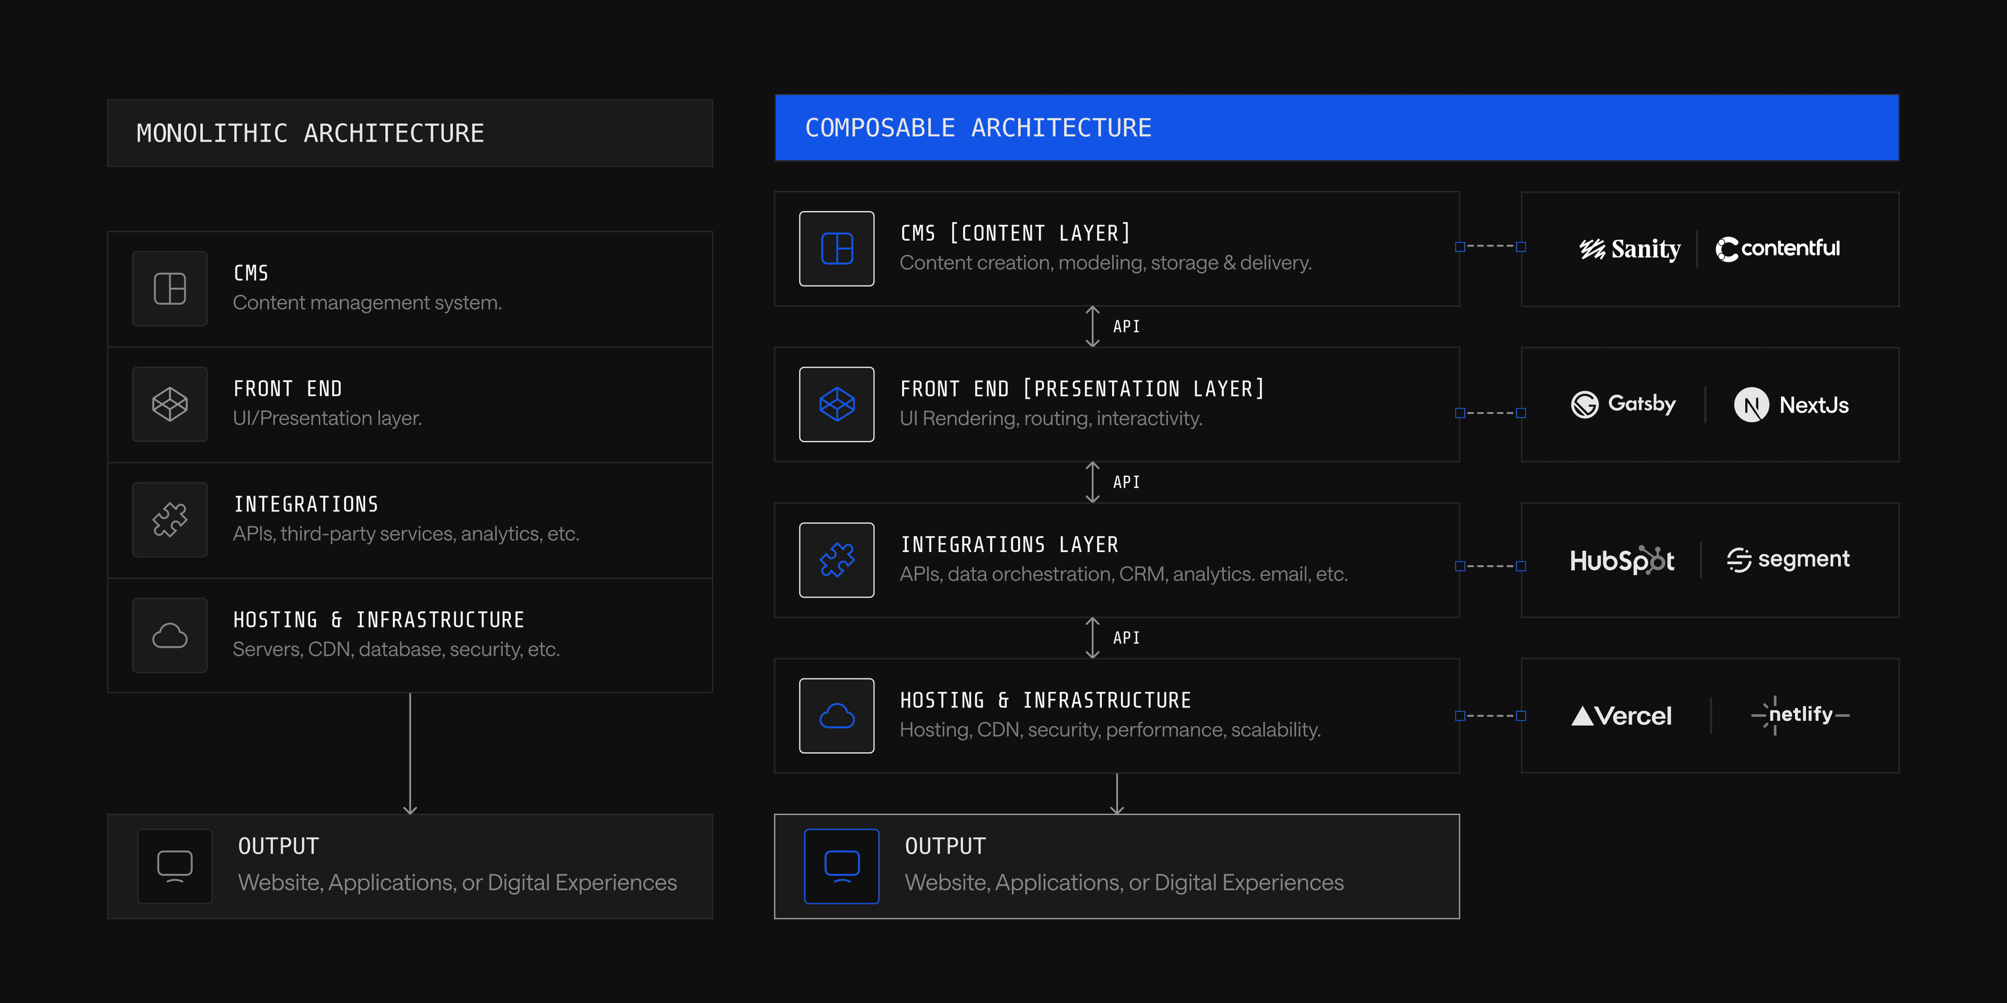Click the API label below Front End Presentation Layer
Image resolution: width=2007 pixels, height=1003 pixels.
coord(1126,483)
